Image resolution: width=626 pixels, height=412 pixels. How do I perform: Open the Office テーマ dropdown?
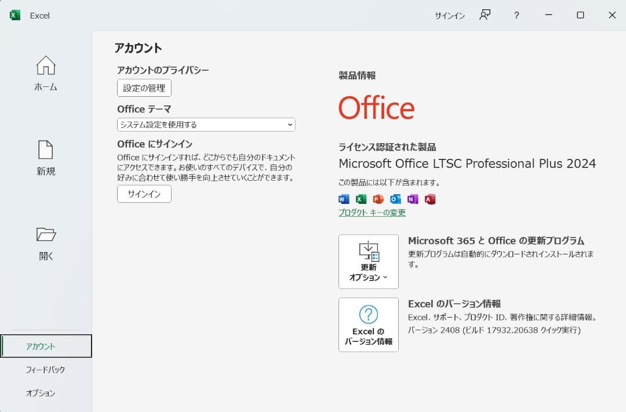(x=206, y=125)
